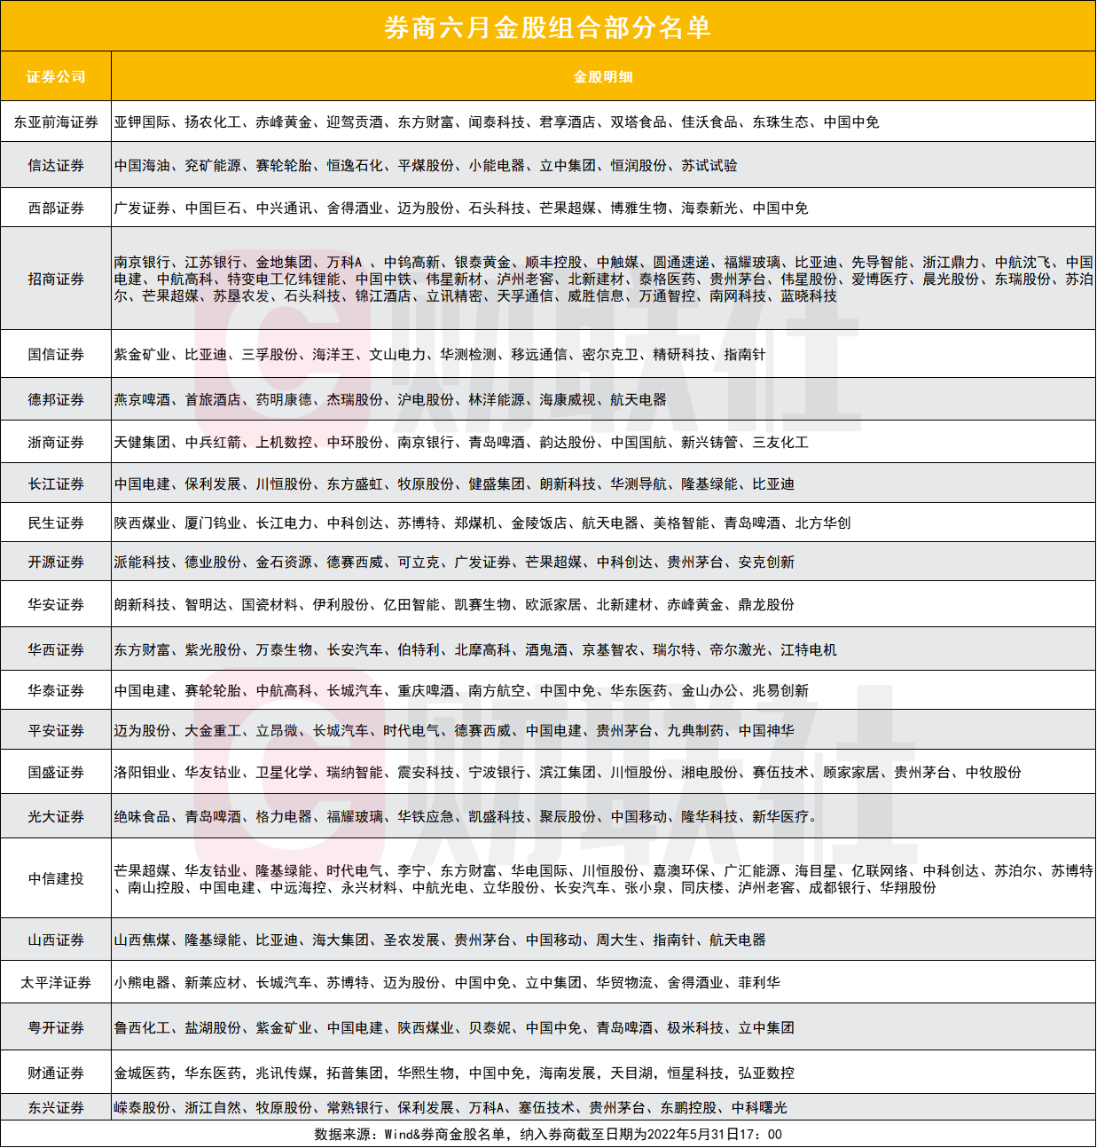Click 紫金矿业 in 国信证券 row
1097x1148 pixels.
[x=142, y=355]
